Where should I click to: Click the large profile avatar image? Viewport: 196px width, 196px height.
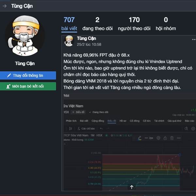[25, 36]
